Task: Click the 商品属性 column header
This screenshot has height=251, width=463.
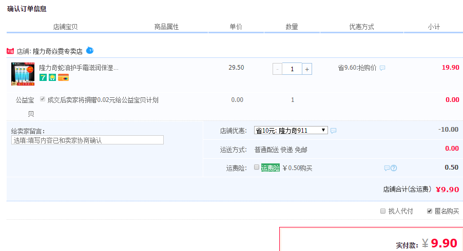Action: coord(166,27)
